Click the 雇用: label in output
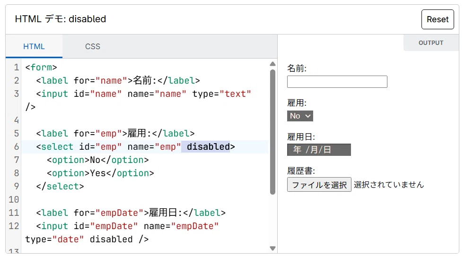Viewport: 465px width, 256px height. click(297, 103)
